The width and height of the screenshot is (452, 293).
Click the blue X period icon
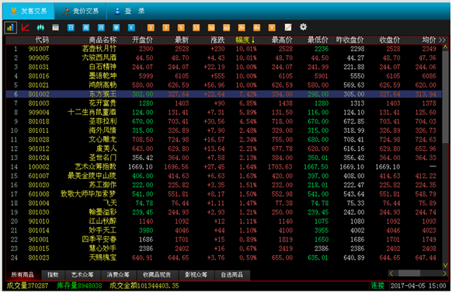tap(131, 28)
